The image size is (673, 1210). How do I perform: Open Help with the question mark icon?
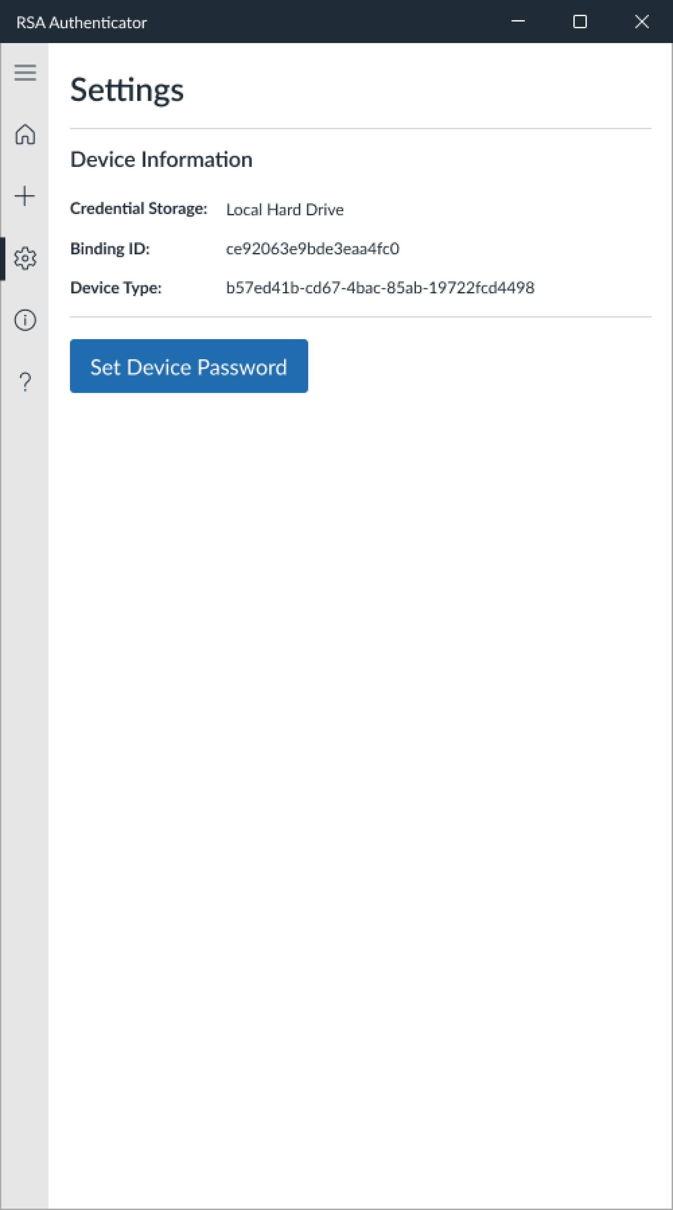tap(25, 382)
